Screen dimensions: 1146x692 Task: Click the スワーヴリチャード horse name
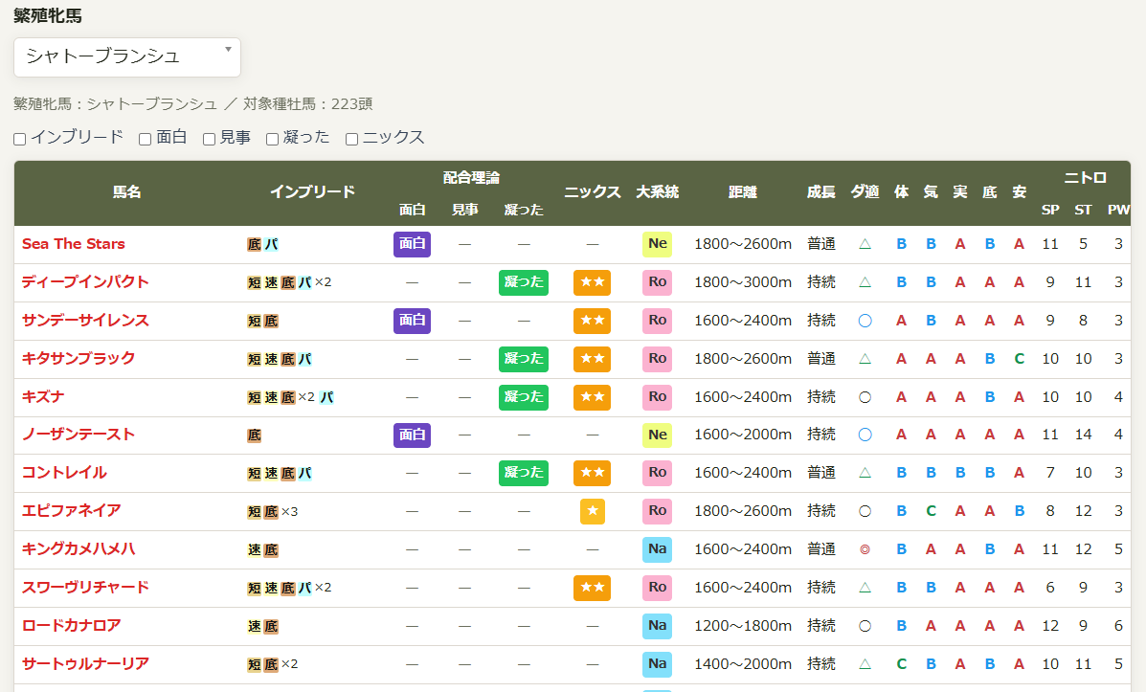point(85,588)
